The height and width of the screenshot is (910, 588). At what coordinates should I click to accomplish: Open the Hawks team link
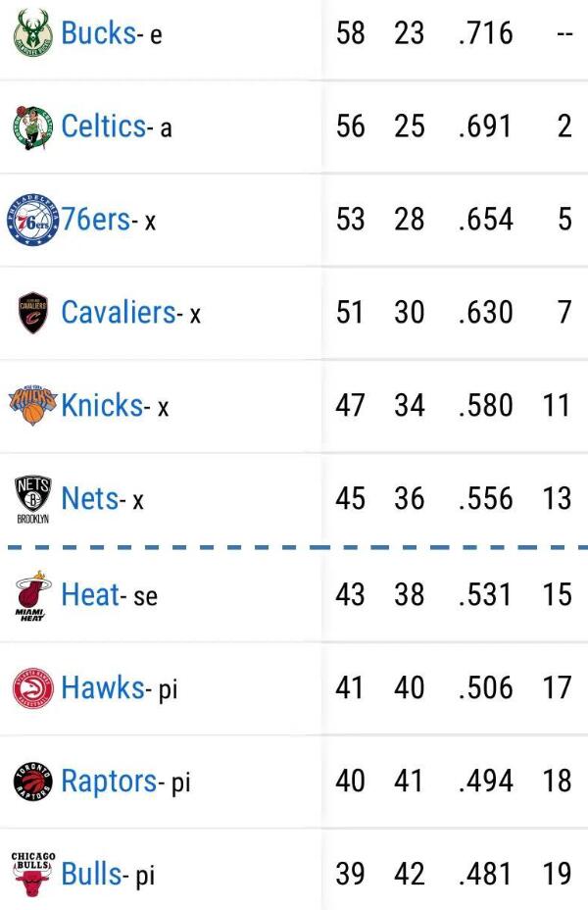click(102, 687)
